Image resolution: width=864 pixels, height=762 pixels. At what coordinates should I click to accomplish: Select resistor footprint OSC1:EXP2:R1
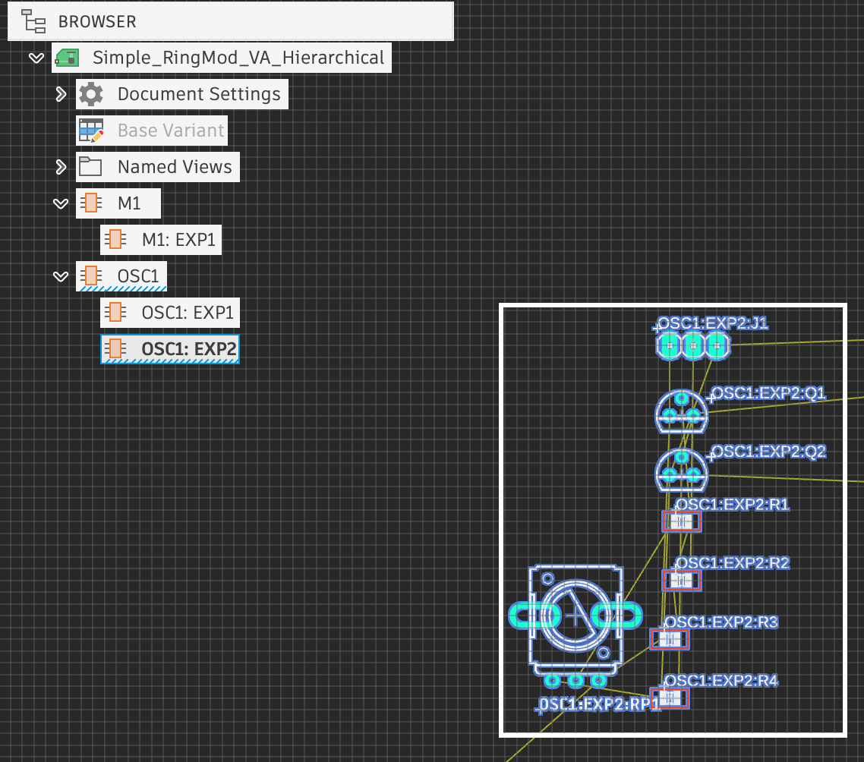point(682,521)
